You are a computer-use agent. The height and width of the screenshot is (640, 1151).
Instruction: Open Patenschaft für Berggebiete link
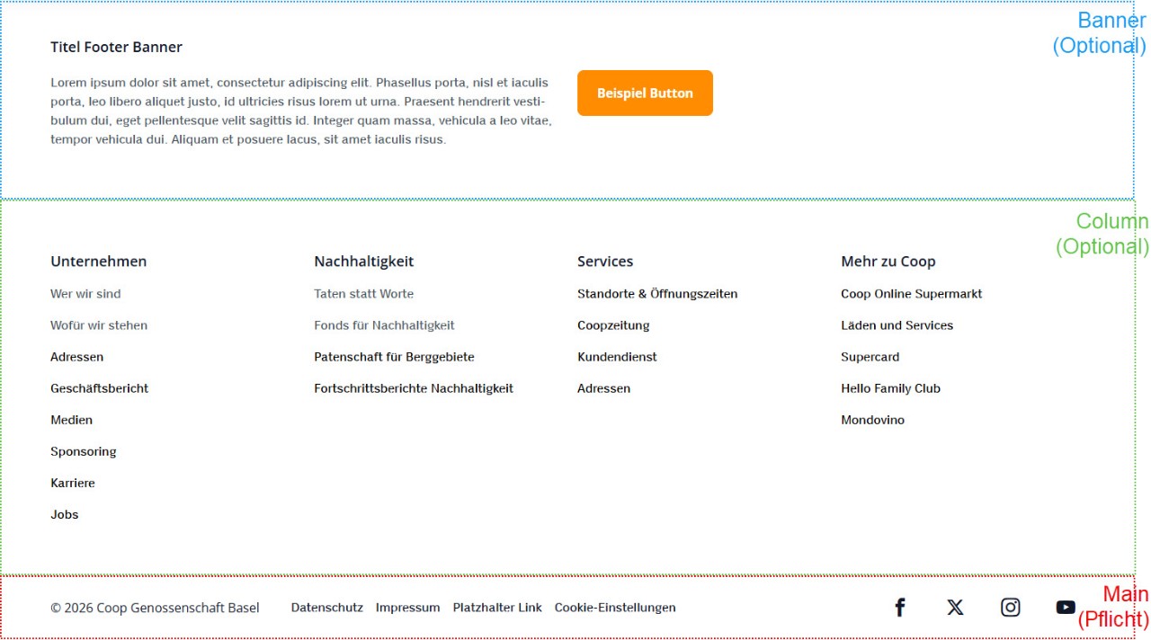coord(394,357)
